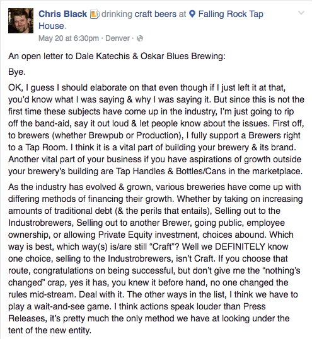312x339 pixels.
Task: Click the globe public privacy icon
Action: [x=140, y=38]
